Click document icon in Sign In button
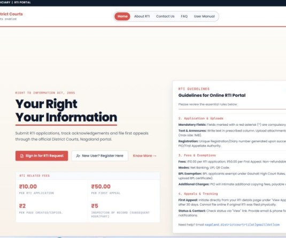This screenshot has width=286, height=238. point(22,156)
